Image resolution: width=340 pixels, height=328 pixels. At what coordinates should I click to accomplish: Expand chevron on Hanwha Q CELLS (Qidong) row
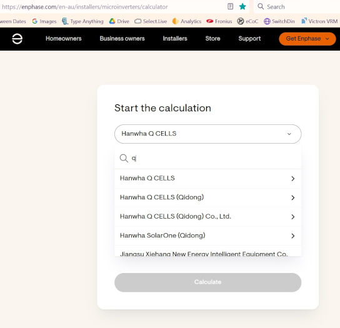click(x=292, y=197)
